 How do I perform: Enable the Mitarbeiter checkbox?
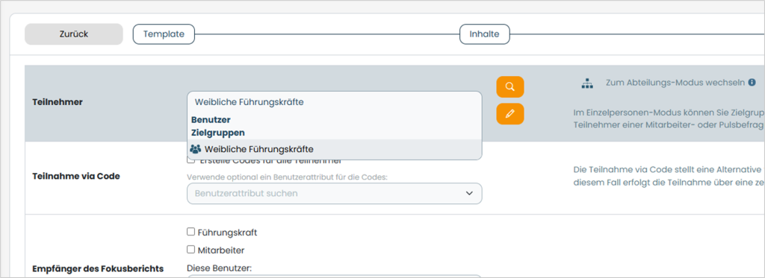(191, 249)
